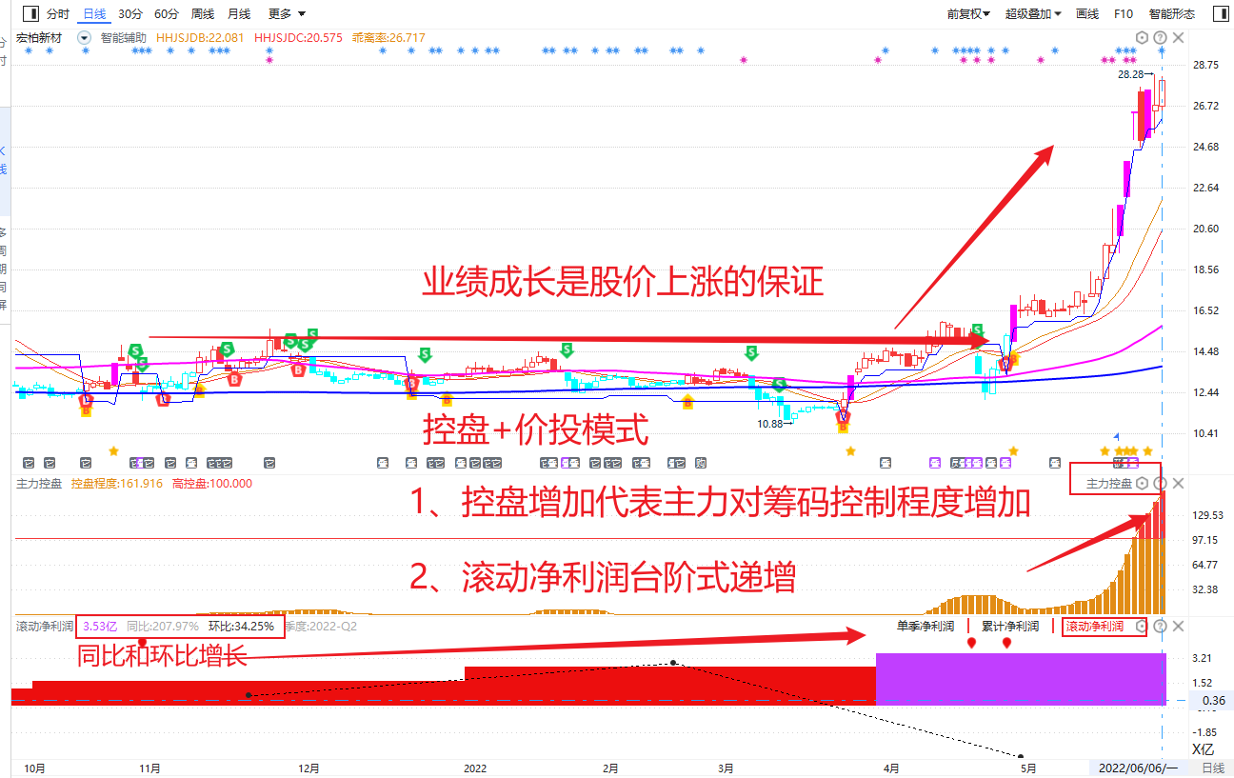1234x778 pixels.
Task: Select the 日线 daily period tab
Action: (x=94, y=14)
